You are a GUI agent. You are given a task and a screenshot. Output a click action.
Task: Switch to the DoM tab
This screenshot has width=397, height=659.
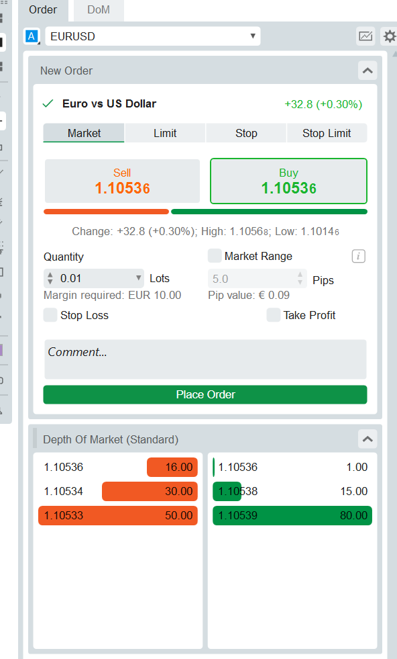point(99,10)
